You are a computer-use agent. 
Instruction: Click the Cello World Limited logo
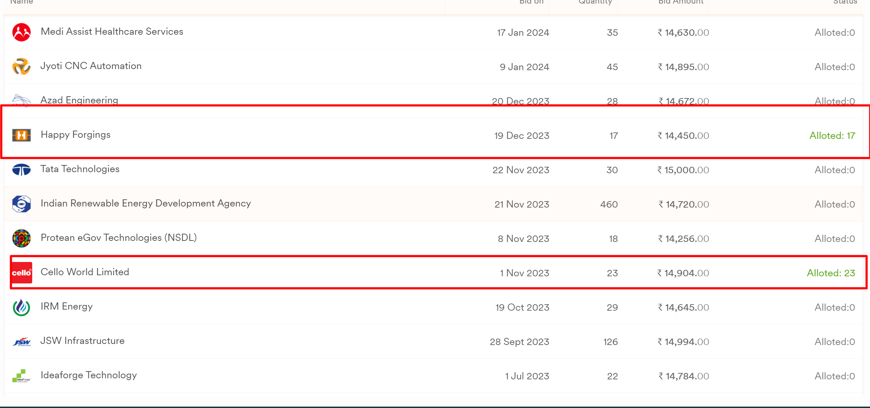pos(21,273)
